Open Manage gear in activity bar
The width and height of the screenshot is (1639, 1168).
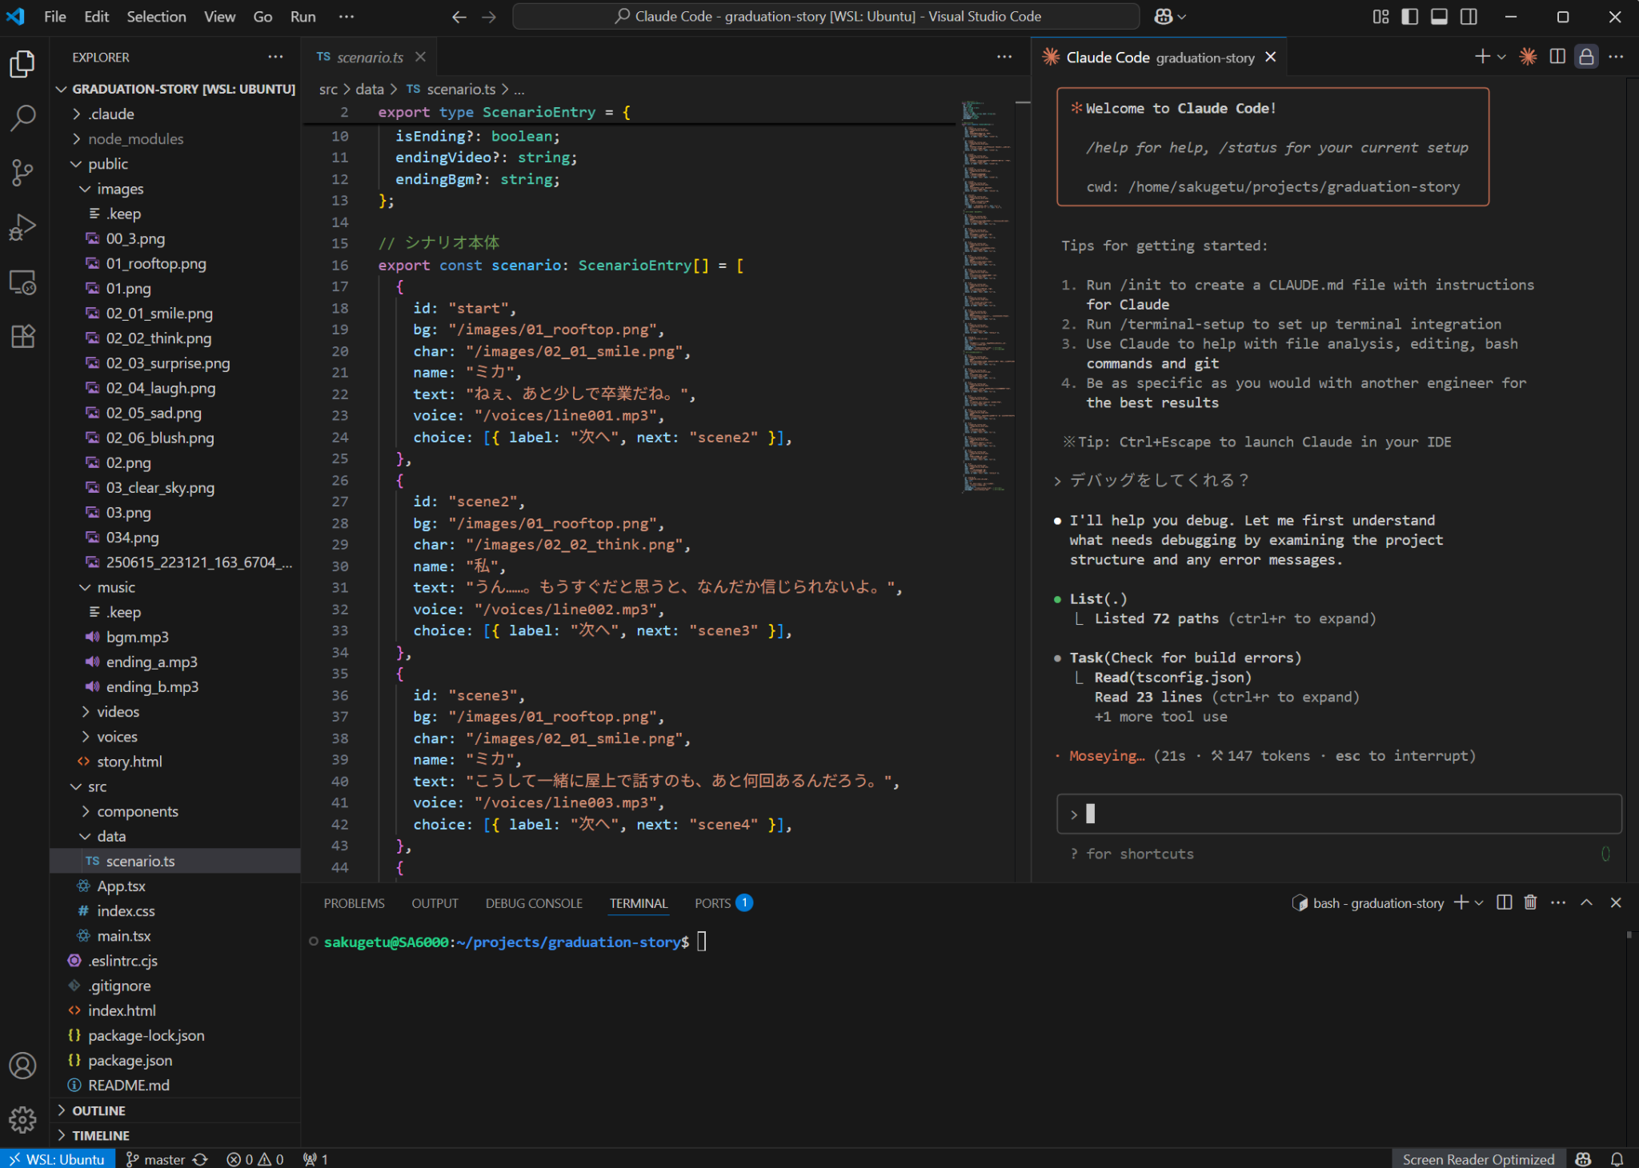tap(22, 1119)
